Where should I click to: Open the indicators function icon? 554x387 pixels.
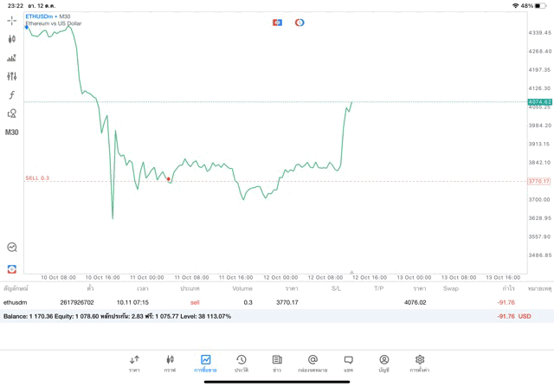(x=11, y=95)
